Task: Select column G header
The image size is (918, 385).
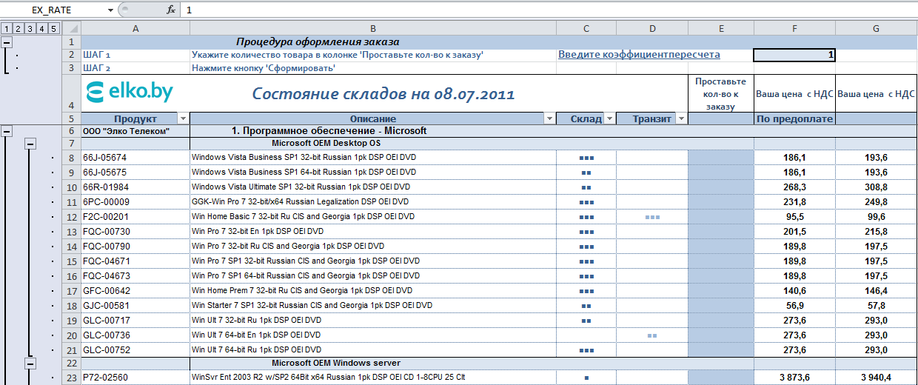Action: click(x=877, y=28)
